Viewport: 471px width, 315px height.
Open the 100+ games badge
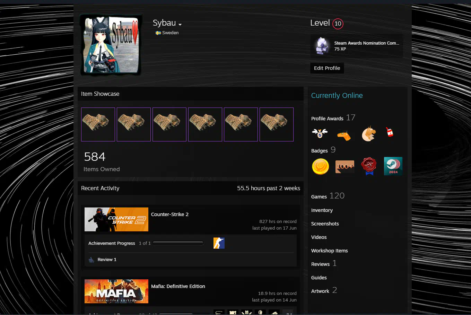click(x=345, y=167)
